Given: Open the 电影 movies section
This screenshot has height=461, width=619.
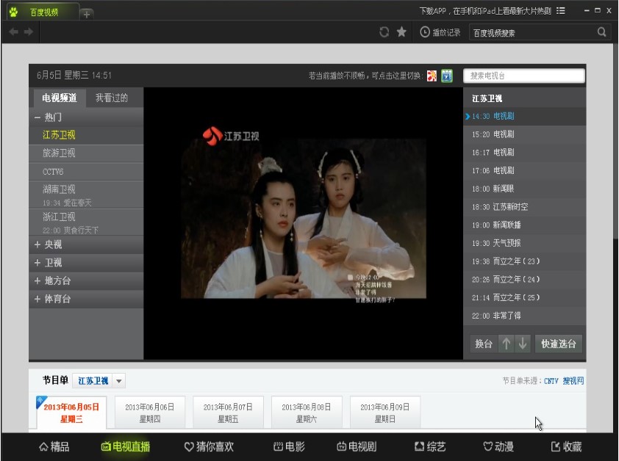Looking at the screenshot, I should 289,447.
